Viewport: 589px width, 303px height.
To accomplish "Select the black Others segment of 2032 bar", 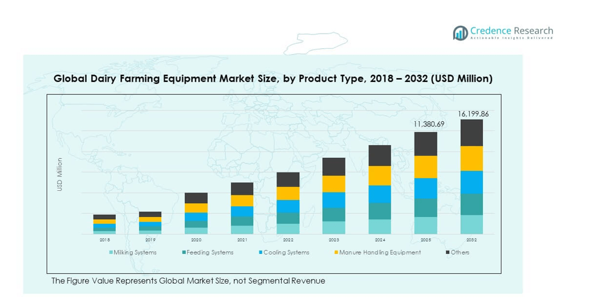I will [472, 133].
